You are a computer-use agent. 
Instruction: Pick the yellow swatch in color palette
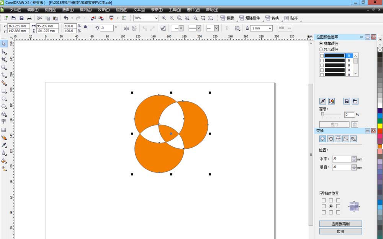coord(380,126)
